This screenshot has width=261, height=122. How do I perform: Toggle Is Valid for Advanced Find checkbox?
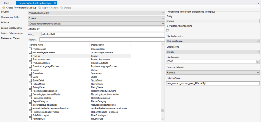click(x=168, y=31)
